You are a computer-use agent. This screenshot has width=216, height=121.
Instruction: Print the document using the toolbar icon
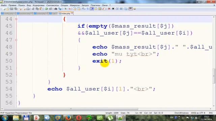click(28, 9)
